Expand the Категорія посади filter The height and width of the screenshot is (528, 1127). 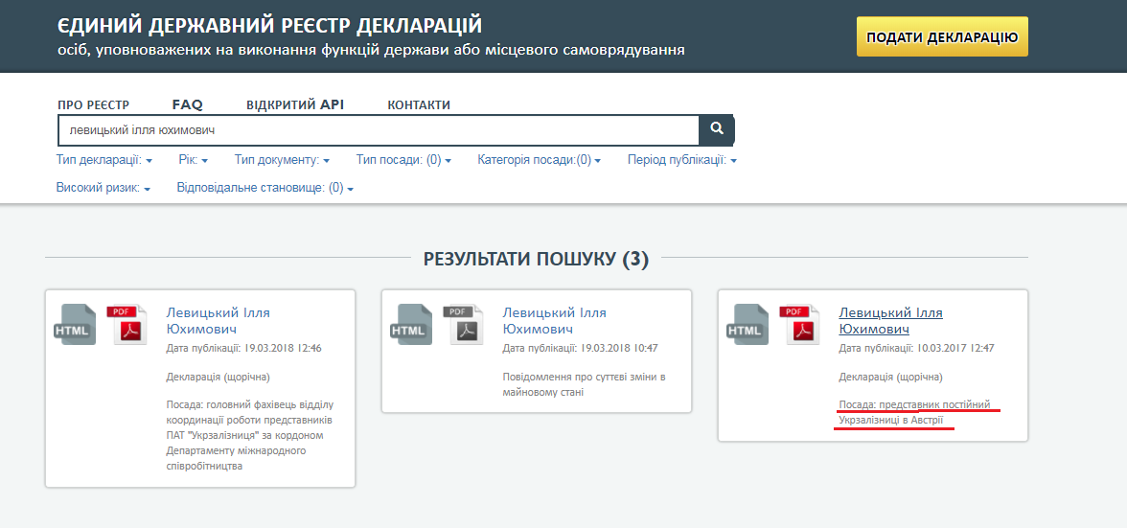coord(539,160)
